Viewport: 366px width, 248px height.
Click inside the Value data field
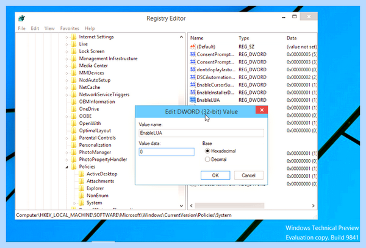[x=167, y=152]
